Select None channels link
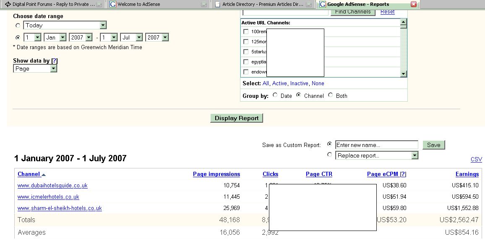 318,83
